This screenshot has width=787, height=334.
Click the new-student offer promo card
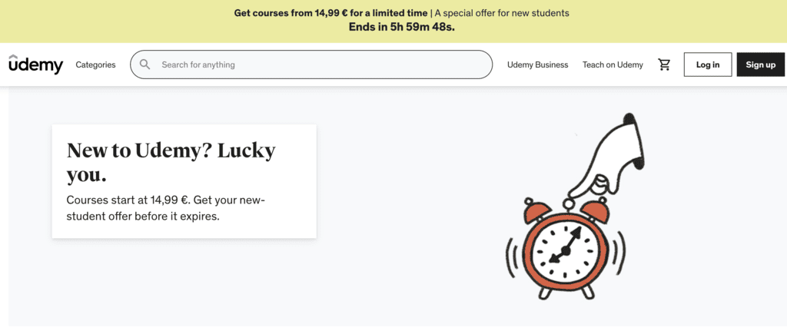tap(184, 181)
